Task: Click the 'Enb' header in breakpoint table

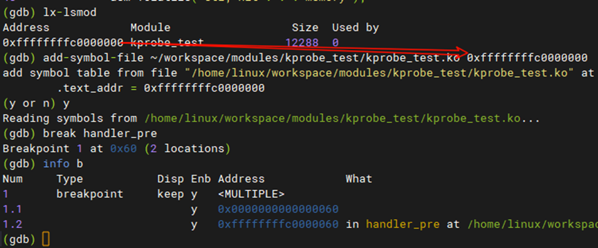Action: (201, 179)
